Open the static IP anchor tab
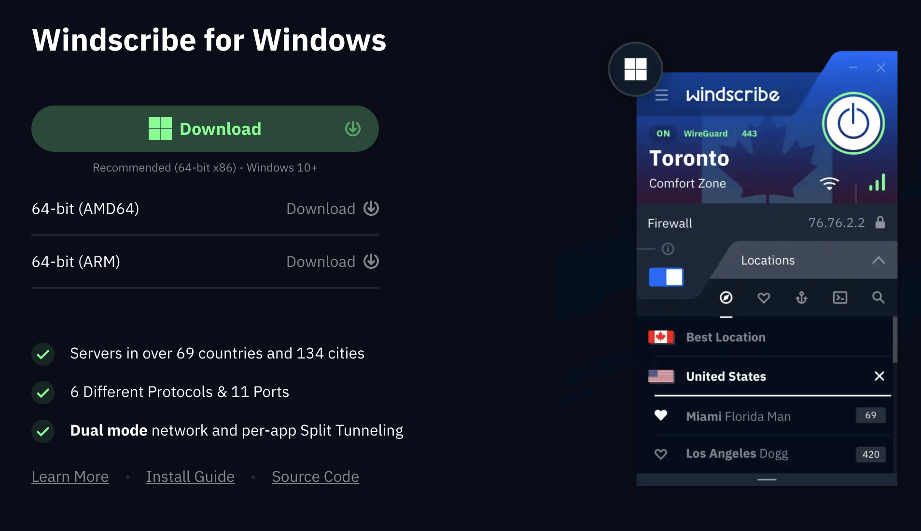Viewport: 921px width, 531px height. pos(801,298)
